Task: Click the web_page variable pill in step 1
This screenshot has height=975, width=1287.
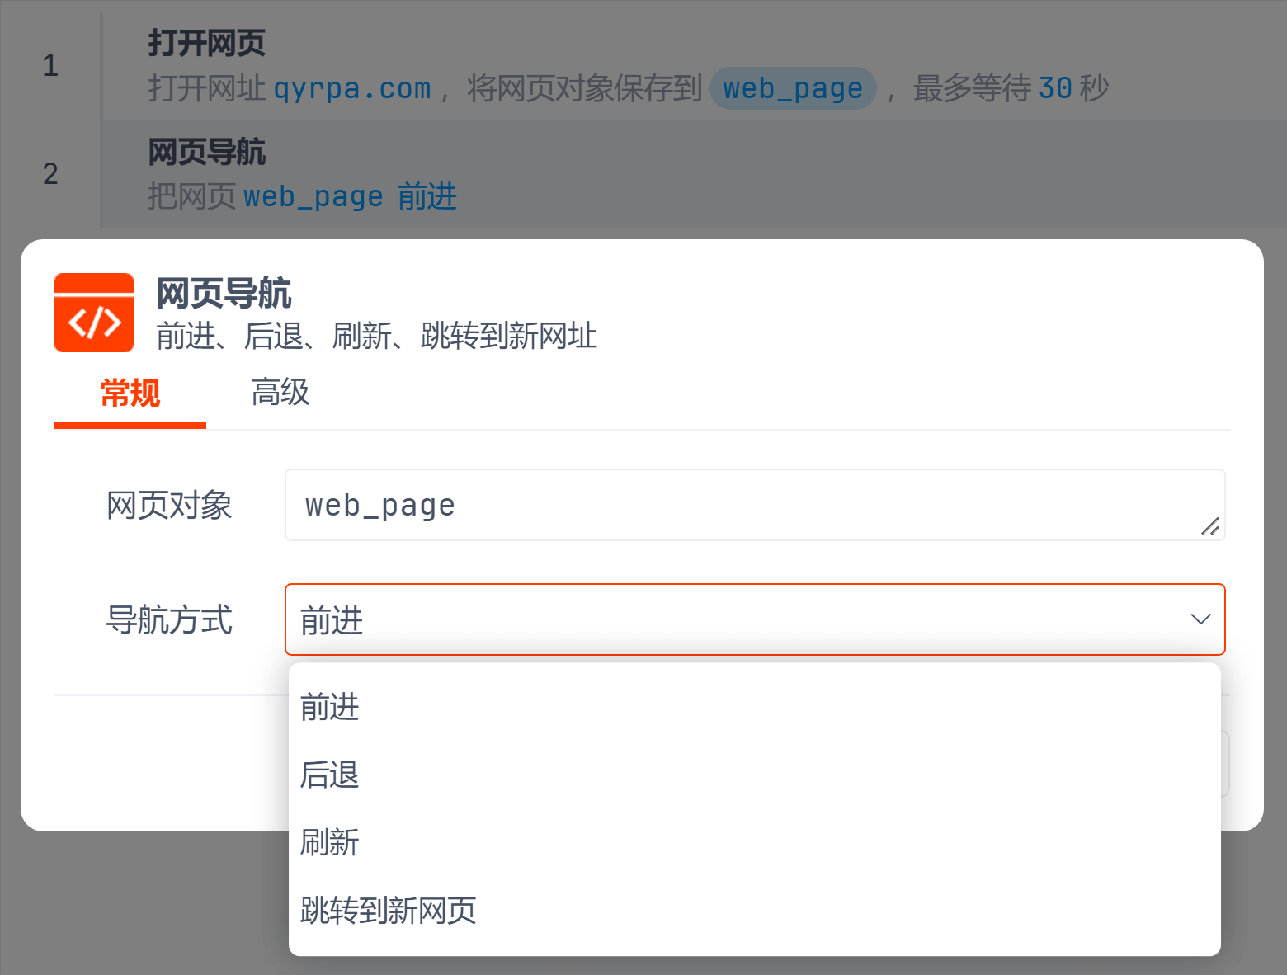Action: click(792, 88)
